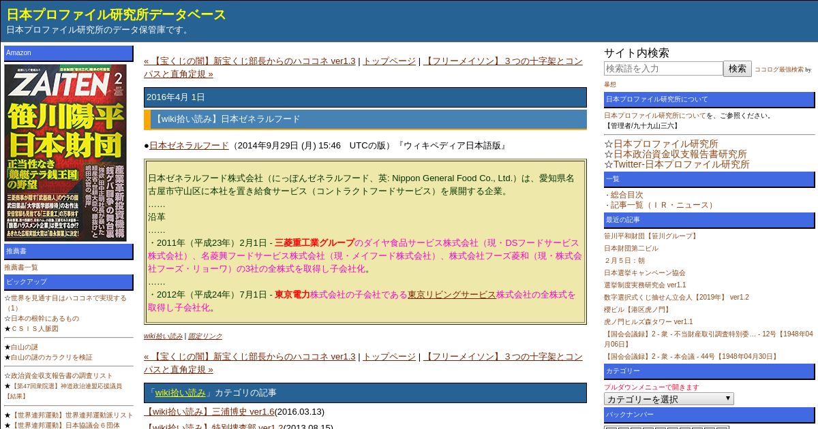Open 三浦博史 ver1.6 article
This screenshot has height=429, width=818.
pos(209,411)
